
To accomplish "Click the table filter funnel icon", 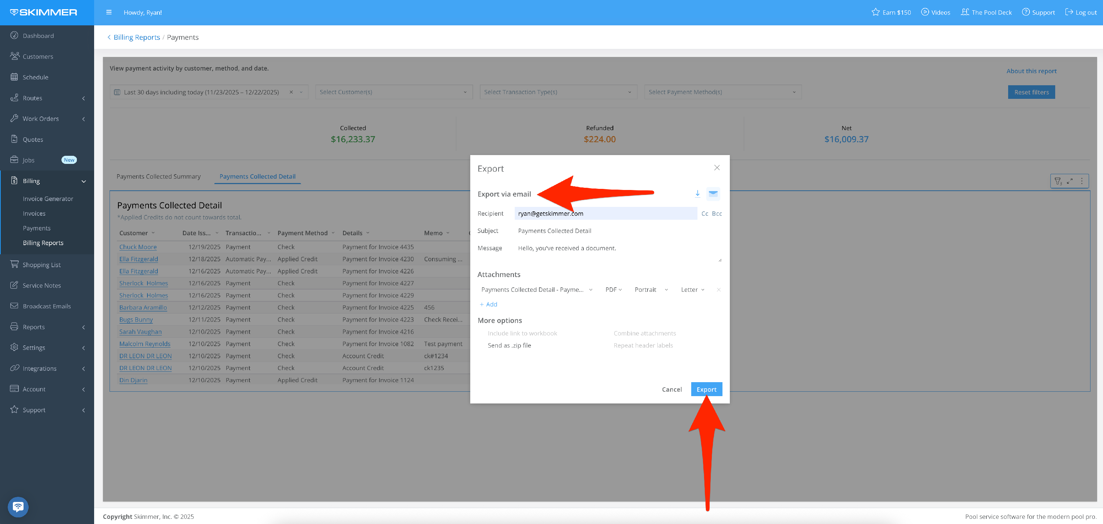I will tap(1058, 181).
